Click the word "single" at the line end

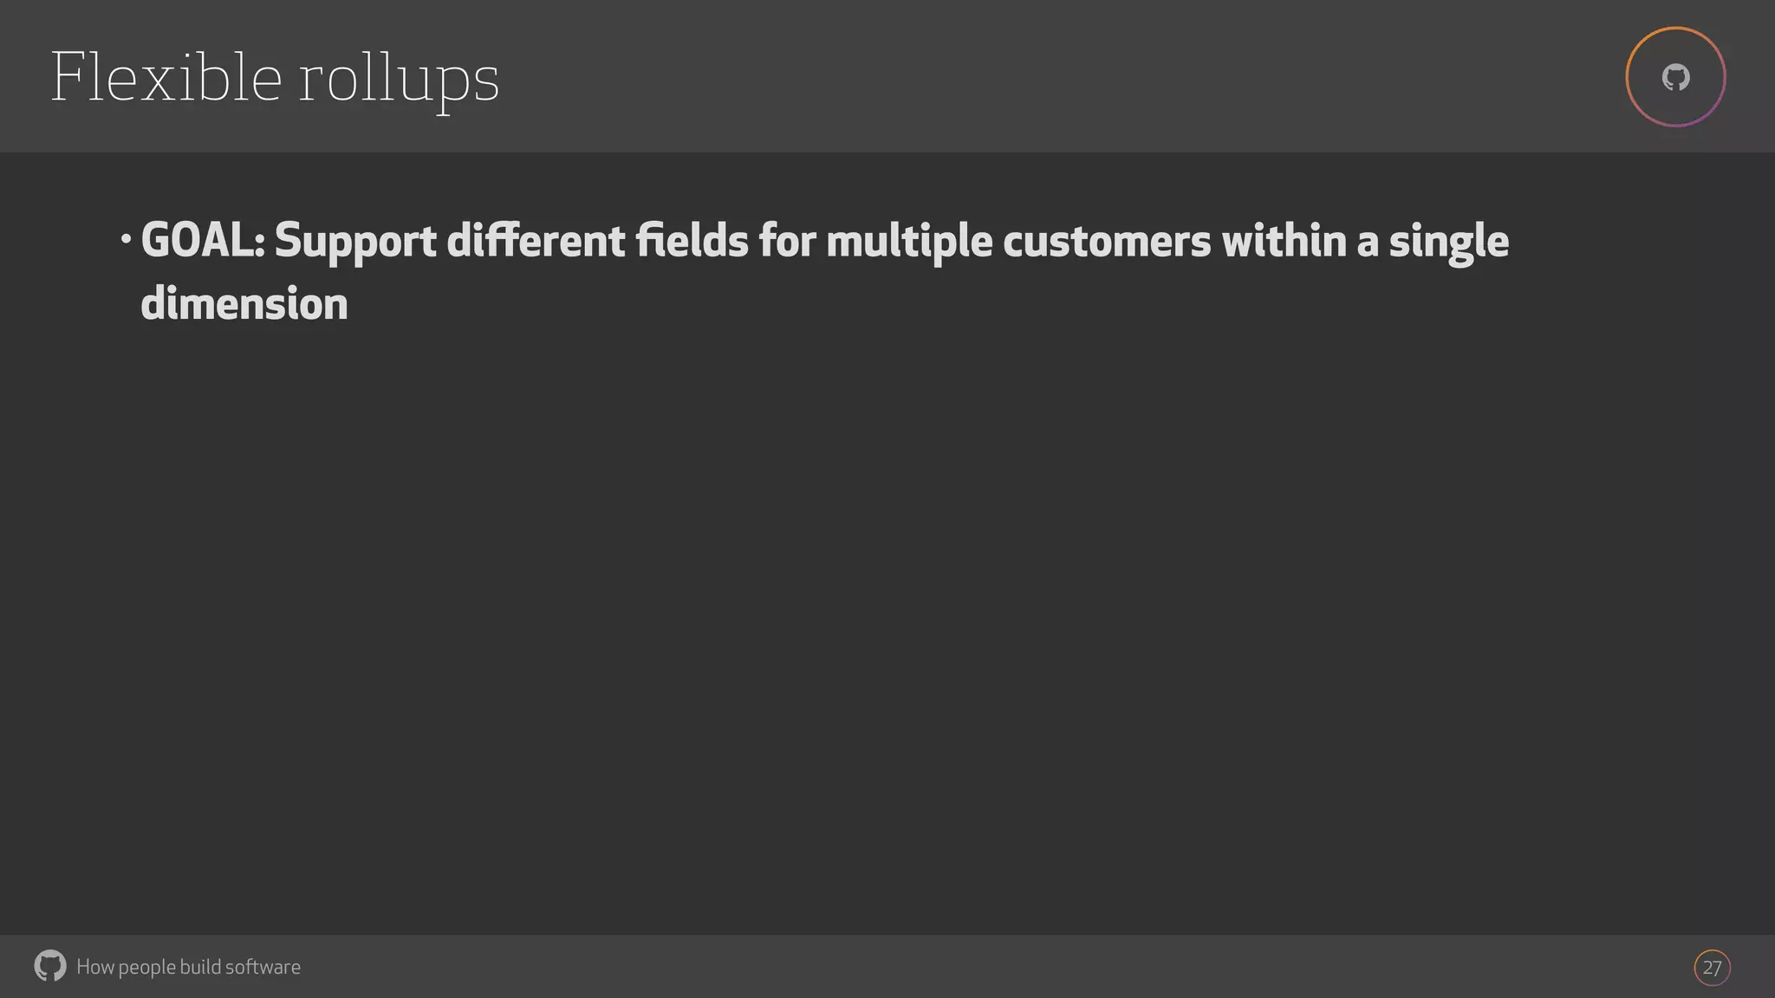click(x=1448, y=242)
